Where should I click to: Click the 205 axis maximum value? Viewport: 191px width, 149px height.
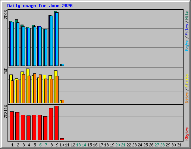pyautogui.click(x=6, y=71)
